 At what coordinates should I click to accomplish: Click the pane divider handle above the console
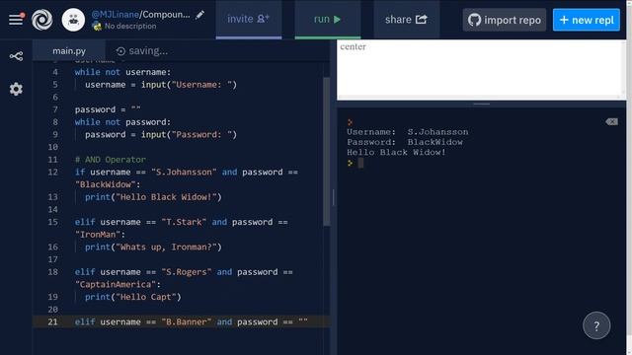tap(482, 104)
